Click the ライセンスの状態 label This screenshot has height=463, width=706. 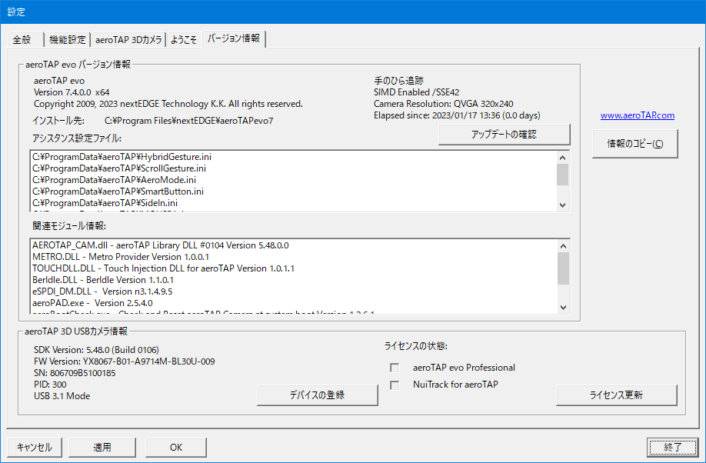(415, 346)
